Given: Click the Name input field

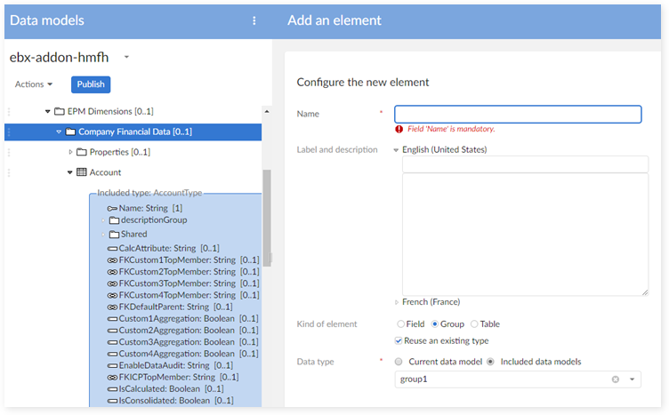Looking at the screenshot, I should click(517, 114).
